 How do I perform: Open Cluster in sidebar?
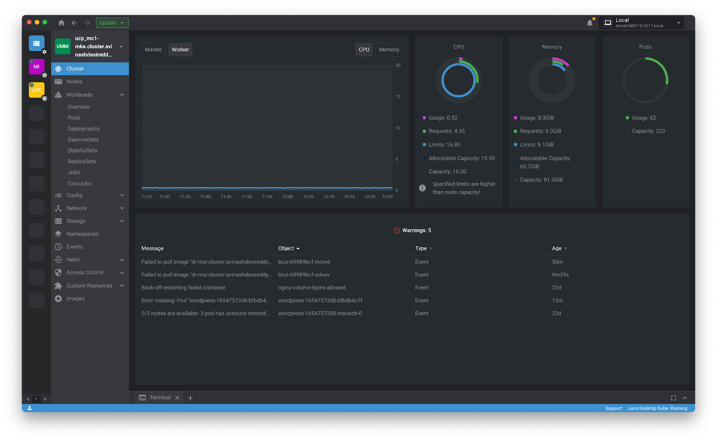point(90,69)
